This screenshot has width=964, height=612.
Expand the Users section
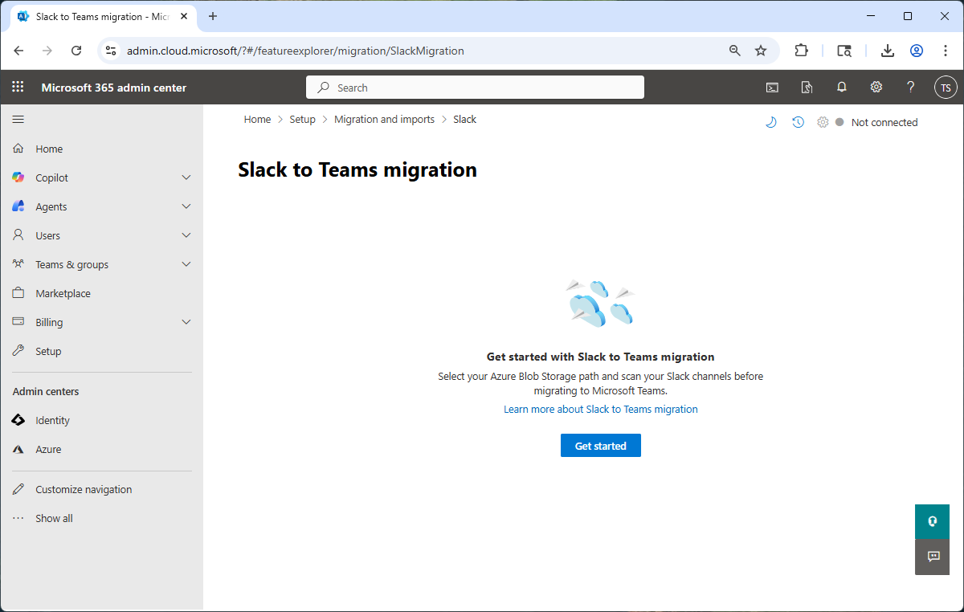pyautogui.click(x=47, y=235)
